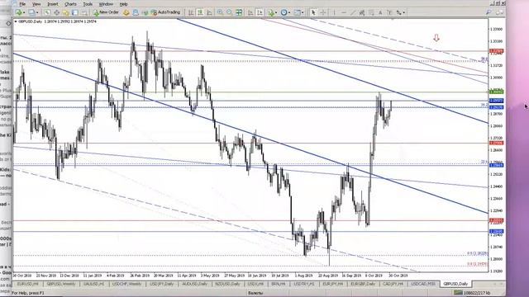The width and height of the screenshot is (529, 297).
Task: Switch chart to Bar Chart mode
Action: point(191,12)
